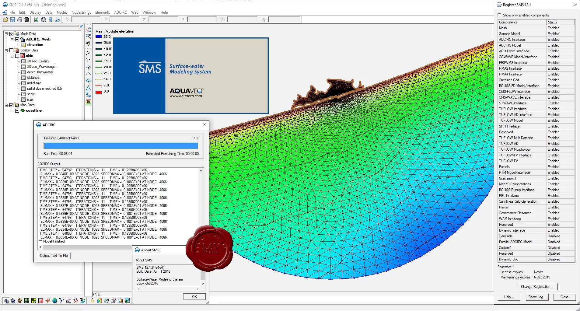The image size is (580, 311).
Task: Click the Display Options rainbow contour icon
Action: click(x=100, y=301)
